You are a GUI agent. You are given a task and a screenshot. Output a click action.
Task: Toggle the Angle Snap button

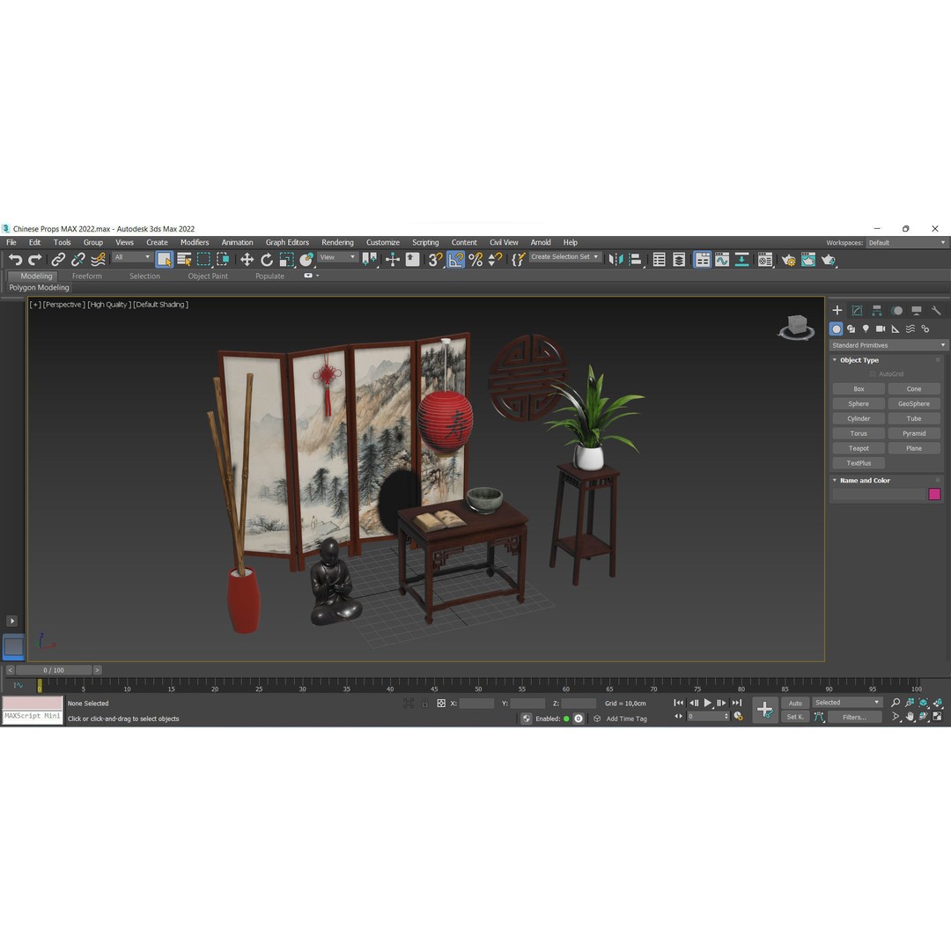pos(455,260)
